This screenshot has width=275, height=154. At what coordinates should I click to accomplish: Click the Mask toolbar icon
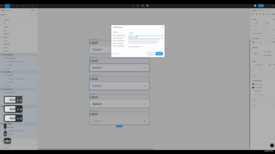143,6
